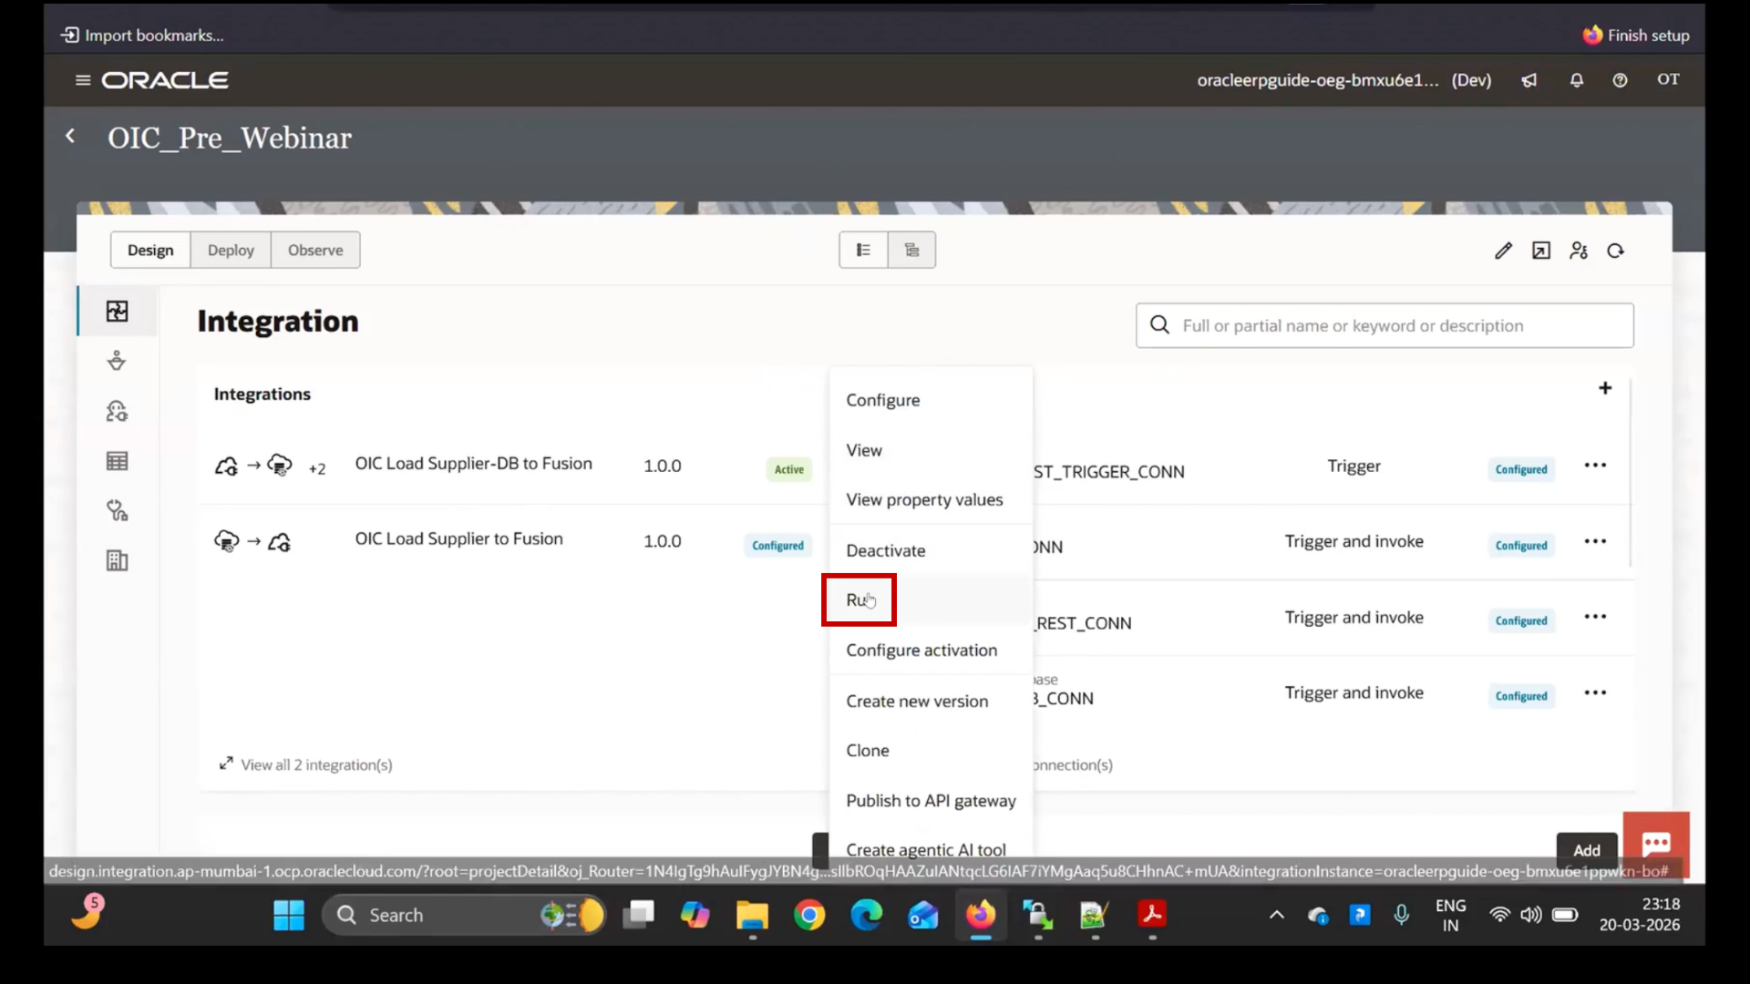Open View all 2 integrations link
The height and width of the screenshot is (984, 1750).
pyautogui.click(x=316, y=765)
